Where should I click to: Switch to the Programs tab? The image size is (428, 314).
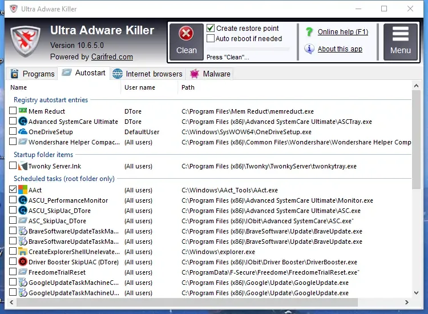point(32,74)
